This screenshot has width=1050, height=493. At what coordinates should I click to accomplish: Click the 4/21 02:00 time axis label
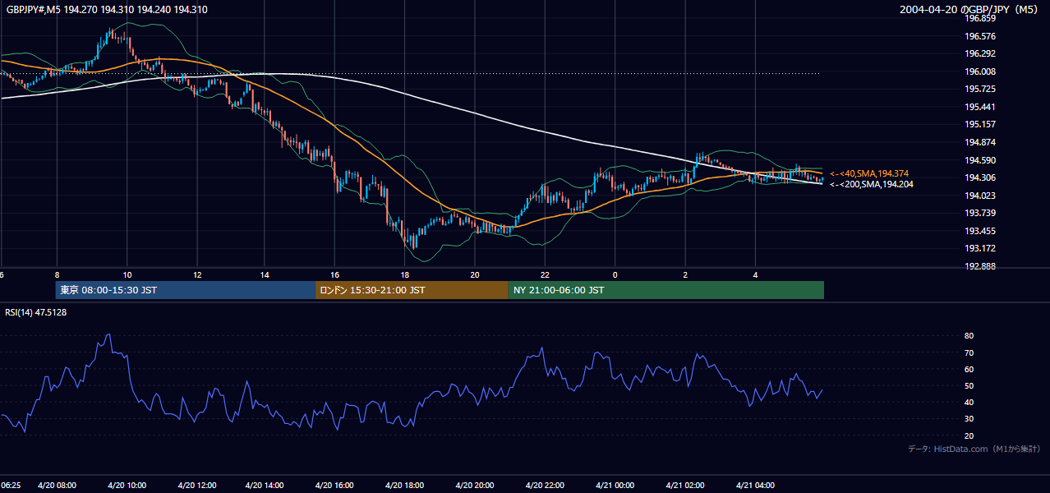click(x=684, y=486)
